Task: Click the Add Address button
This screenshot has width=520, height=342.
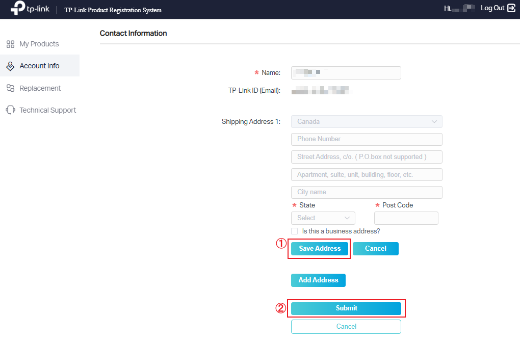Action: tap(318, 280)
